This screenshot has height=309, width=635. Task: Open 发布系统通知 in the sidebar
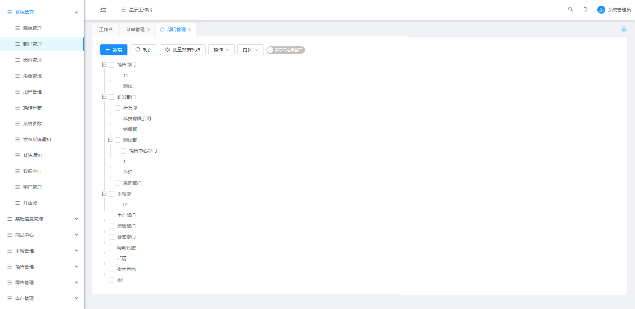click(x=42, y=139)
